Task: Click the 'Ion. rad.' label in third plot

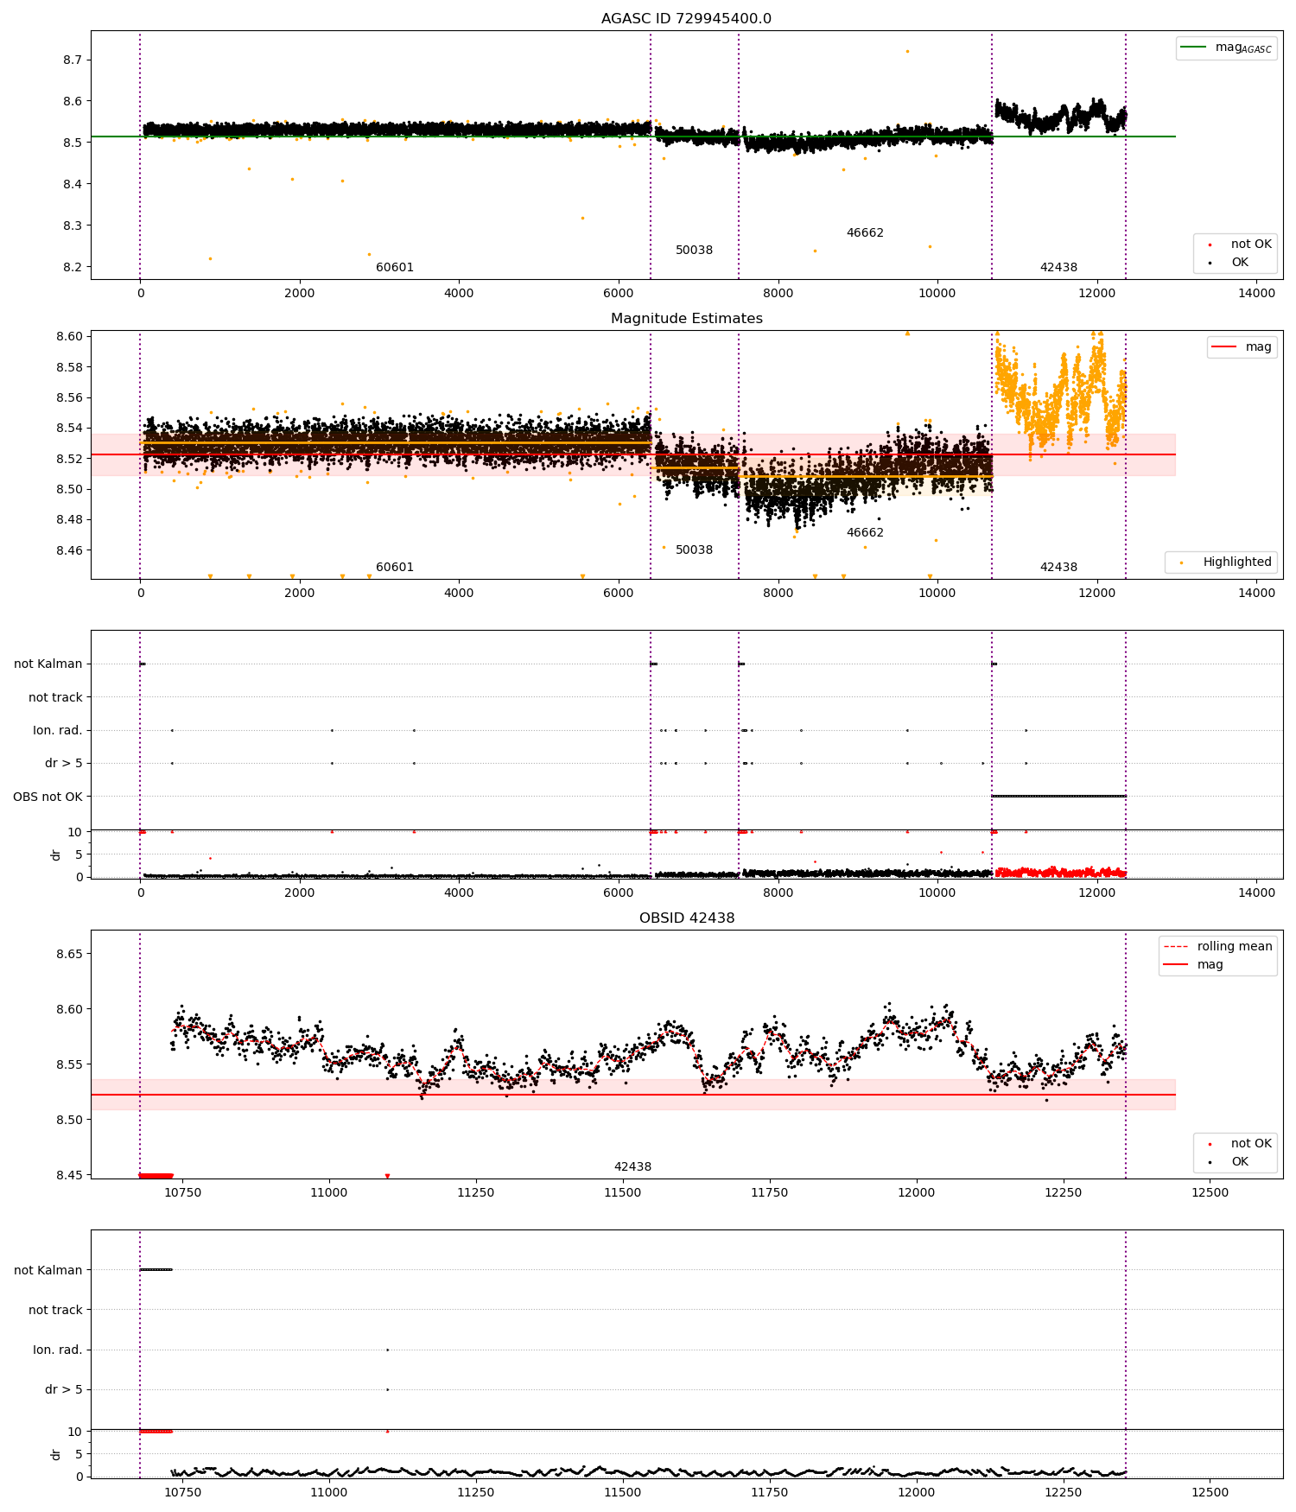Action: click(58, 730)
